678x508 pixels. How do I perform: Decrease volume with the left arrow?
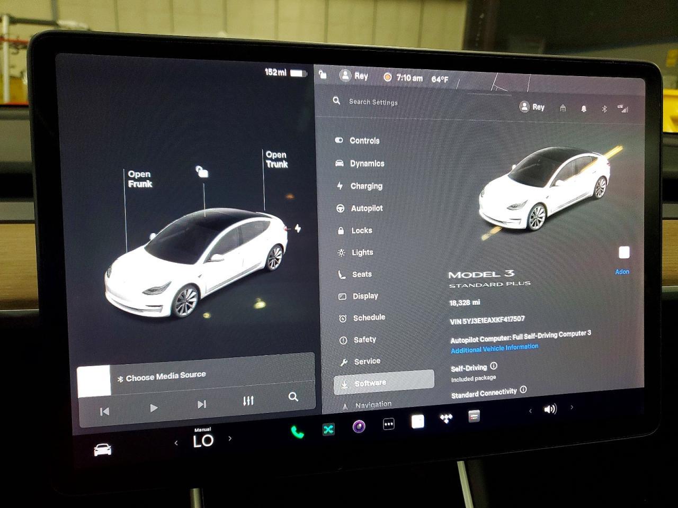click(x=530, y=411)
